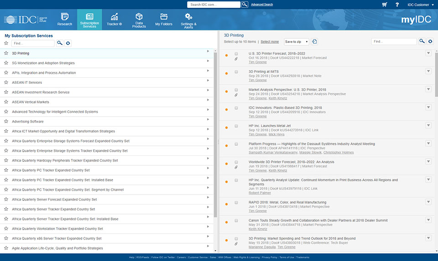Check the 3D Printing at IMTS box
The width and height of the screenshot is (438, 261).
[236, 72]
